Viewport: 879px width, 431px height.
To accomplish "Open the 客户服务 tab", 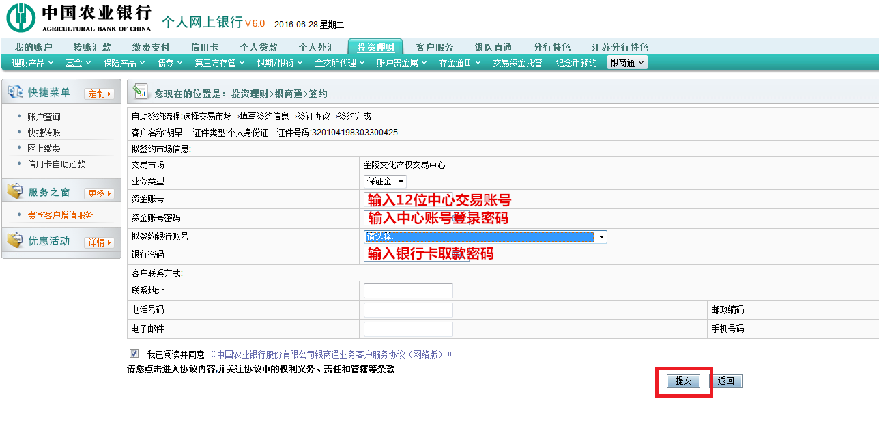I will tap(435, 47).
